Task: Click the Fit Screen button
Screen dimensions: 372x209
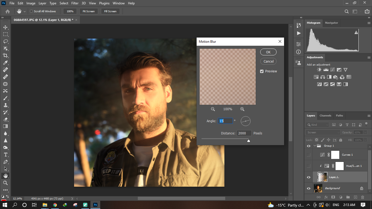Action: [x=89, y=11]
